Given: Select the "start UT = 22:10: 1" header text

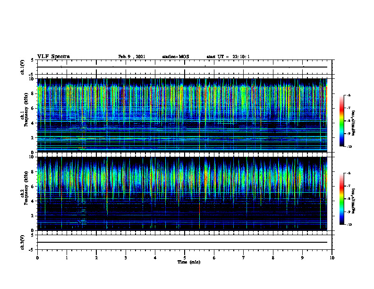Looking at the screenshot, I should click(x=228, y=57).
